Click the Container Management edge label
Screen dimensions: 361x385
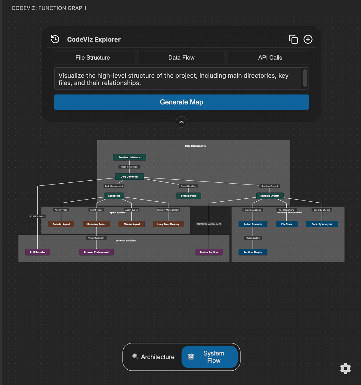pos(209,224)
